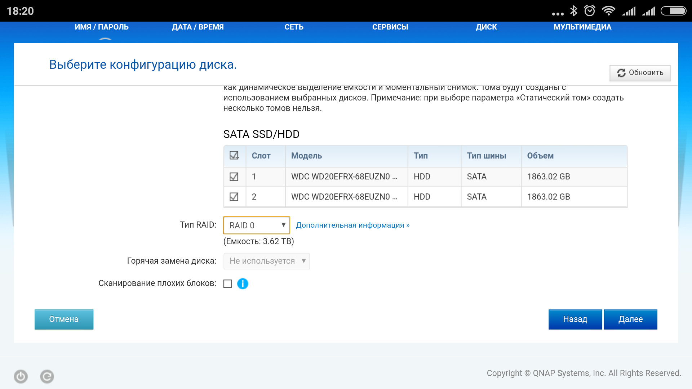Uncheck the slot 2 disk checkbox
Viewport: 692px width, 389px height.
tap(234, 197)
